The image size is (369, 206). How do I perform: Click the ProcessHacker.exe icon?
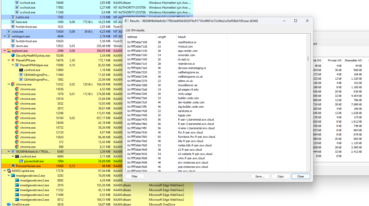(13, 166)
